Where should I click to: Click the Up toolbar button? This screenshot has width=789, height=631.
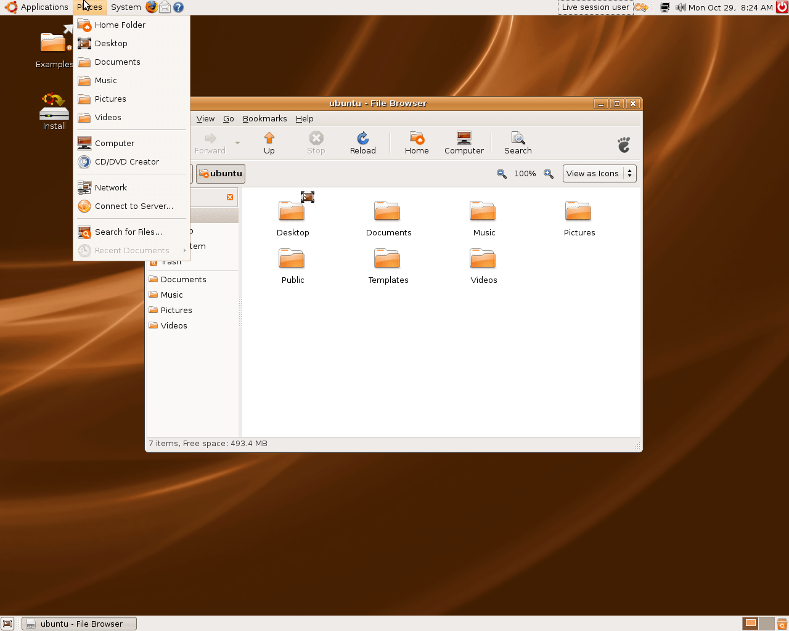pyautogui.click(x=269, y=143)
